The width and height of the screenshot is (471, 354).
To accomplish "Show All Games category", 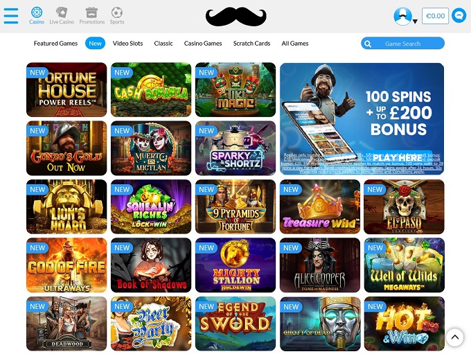I will point(295,44).
